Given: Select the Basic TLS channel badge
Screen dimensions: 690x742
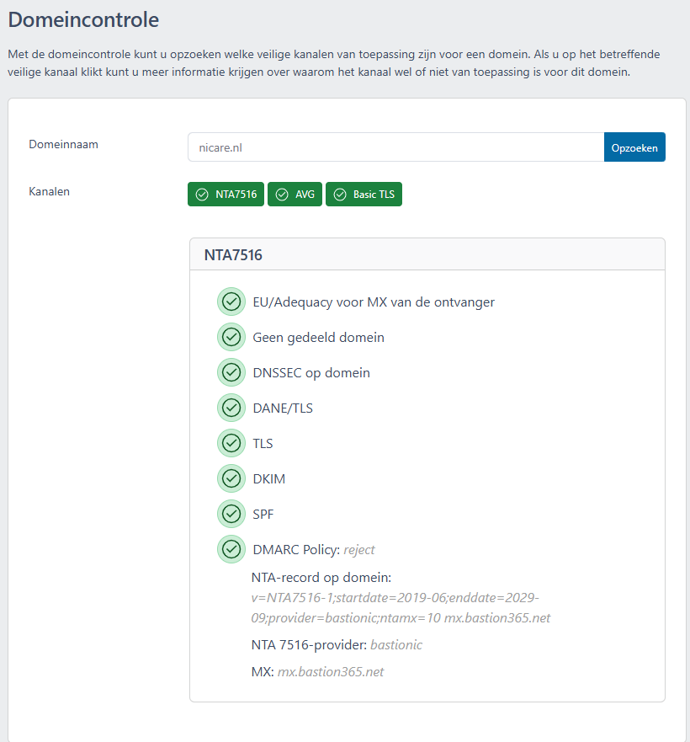Looking at the screenshot, I should pyautogui.click(x=364, y=195).
